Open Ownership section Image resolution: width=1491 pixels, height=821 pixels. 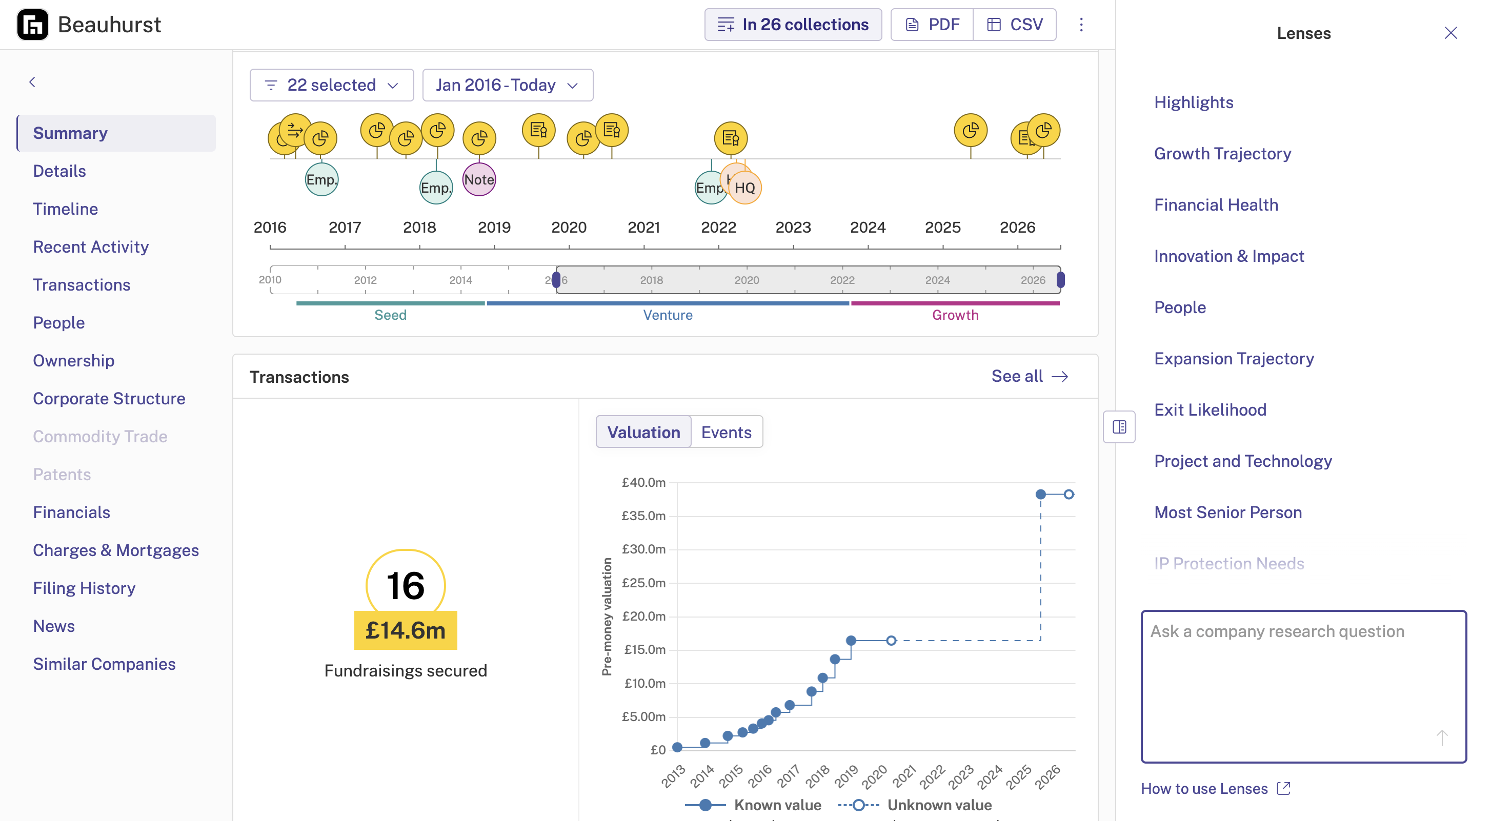(73, 360)
